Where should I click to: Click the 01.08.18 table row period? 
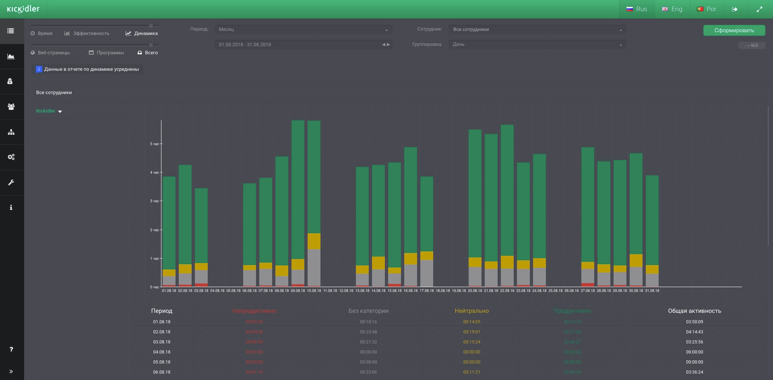pos(162,322)
